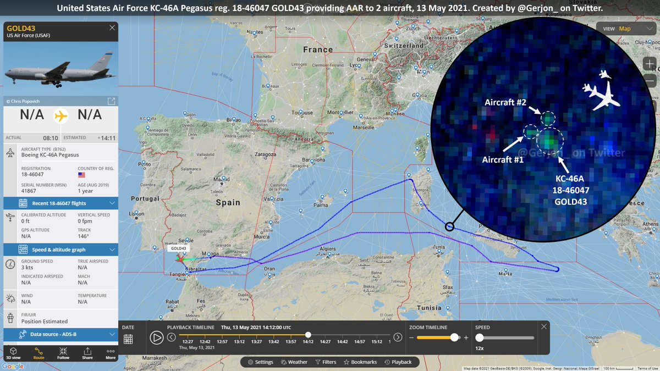This screenshot has width=660, height=371.
Task: Expand Recent 18-46047 flights section
Action: [61, 203]
